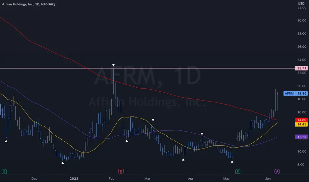Open the purple lightning event icon in June
The height and width of the screenshot is (182, 309).
277,171
